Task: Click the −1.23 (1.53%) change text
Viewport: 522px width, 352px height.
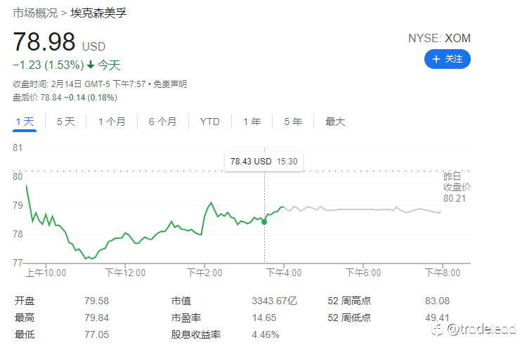Action: click(x=48, y=65)
